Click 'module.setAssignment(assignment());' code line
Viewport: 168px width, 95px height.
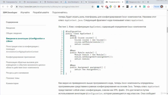(94, 57)
